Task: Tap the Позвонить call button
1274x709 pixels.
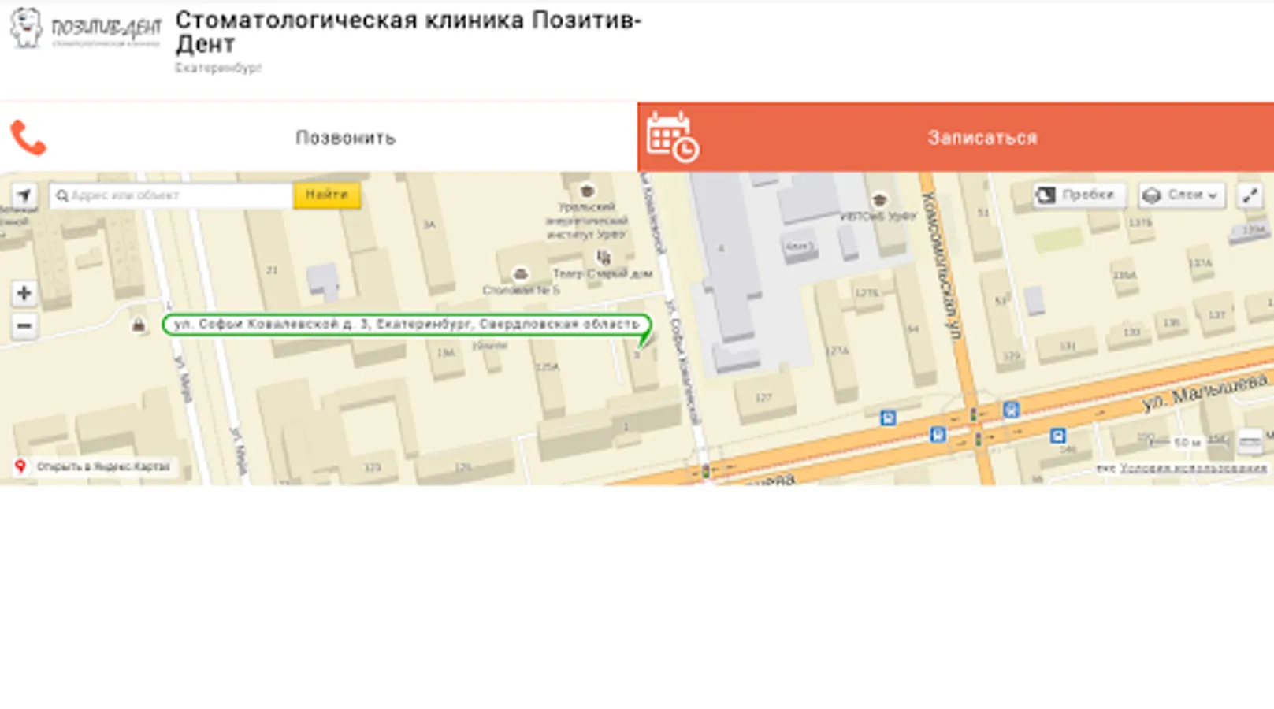Action: pyautogui.click(x=318, y=137)
